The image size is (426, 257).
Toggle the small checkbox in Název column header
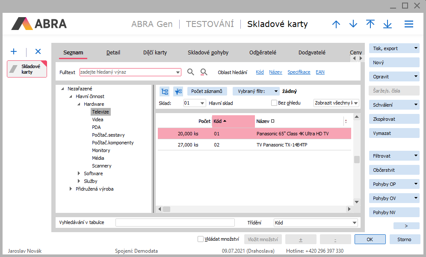(272, 121)
